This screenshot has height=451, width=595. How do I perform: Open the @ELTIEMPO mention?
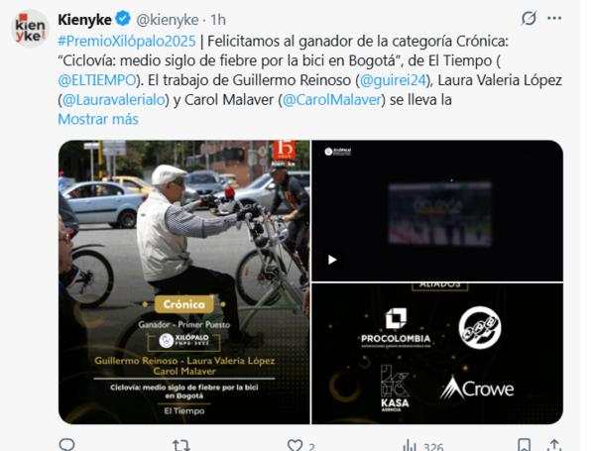pyautogui.click(x=97, y=80)
